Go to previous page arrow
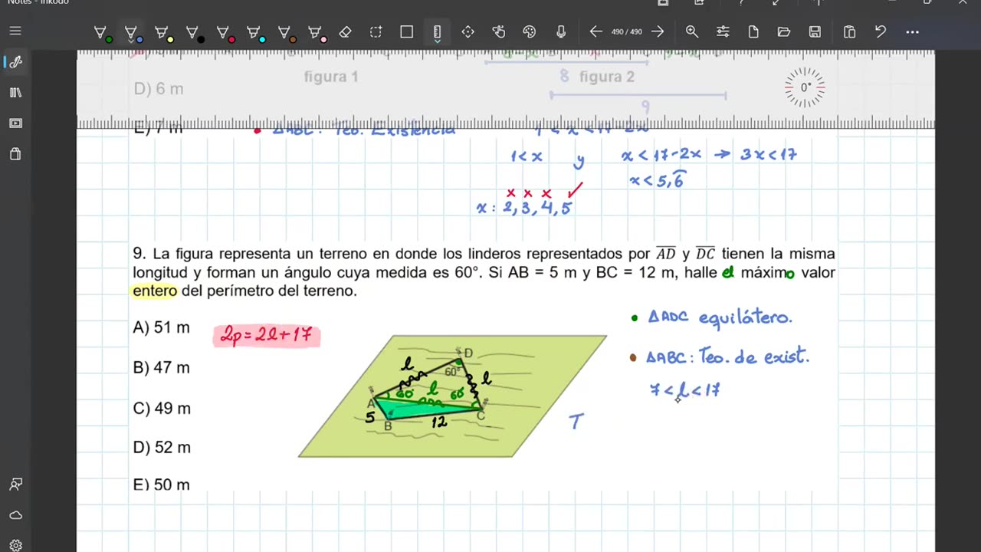 tap(595, 32)
